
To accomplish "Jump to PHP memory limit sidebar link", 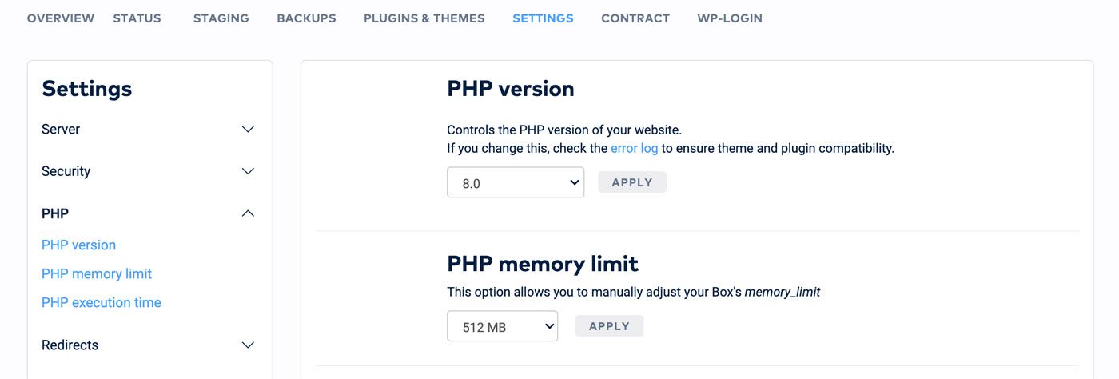I will click(97, 273).
